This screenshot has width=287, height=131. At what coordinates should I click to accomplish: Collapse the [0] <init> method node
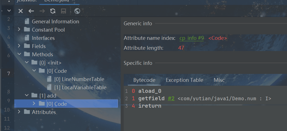pos(27,63)
